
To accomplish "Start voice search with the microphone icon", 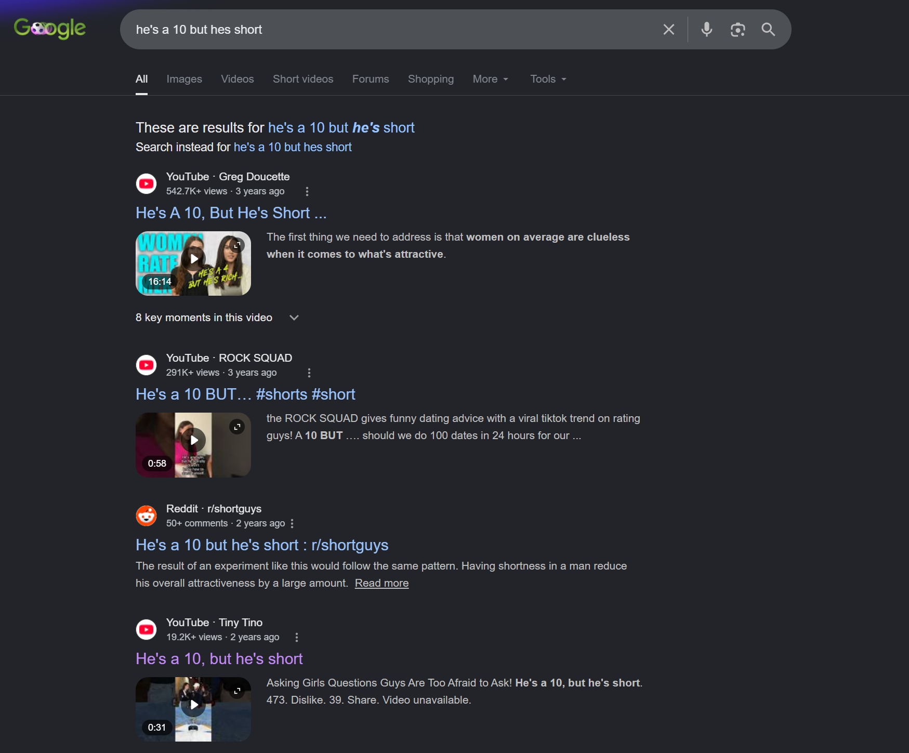I will click(706, 30).
